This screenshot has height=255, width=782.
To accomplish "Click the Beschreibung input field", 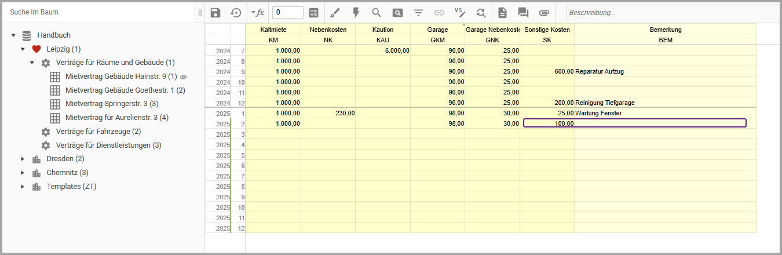I will [x=672, y=13].
